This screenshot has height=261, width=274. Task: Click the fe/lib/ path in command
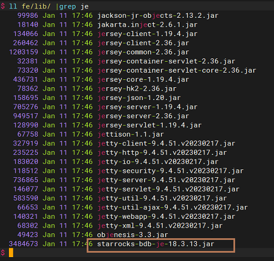[x=36, y=7]
